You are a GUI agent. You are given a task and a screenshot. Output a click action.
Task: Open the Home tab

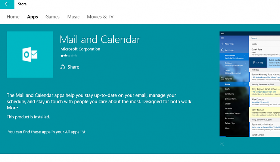13,17
